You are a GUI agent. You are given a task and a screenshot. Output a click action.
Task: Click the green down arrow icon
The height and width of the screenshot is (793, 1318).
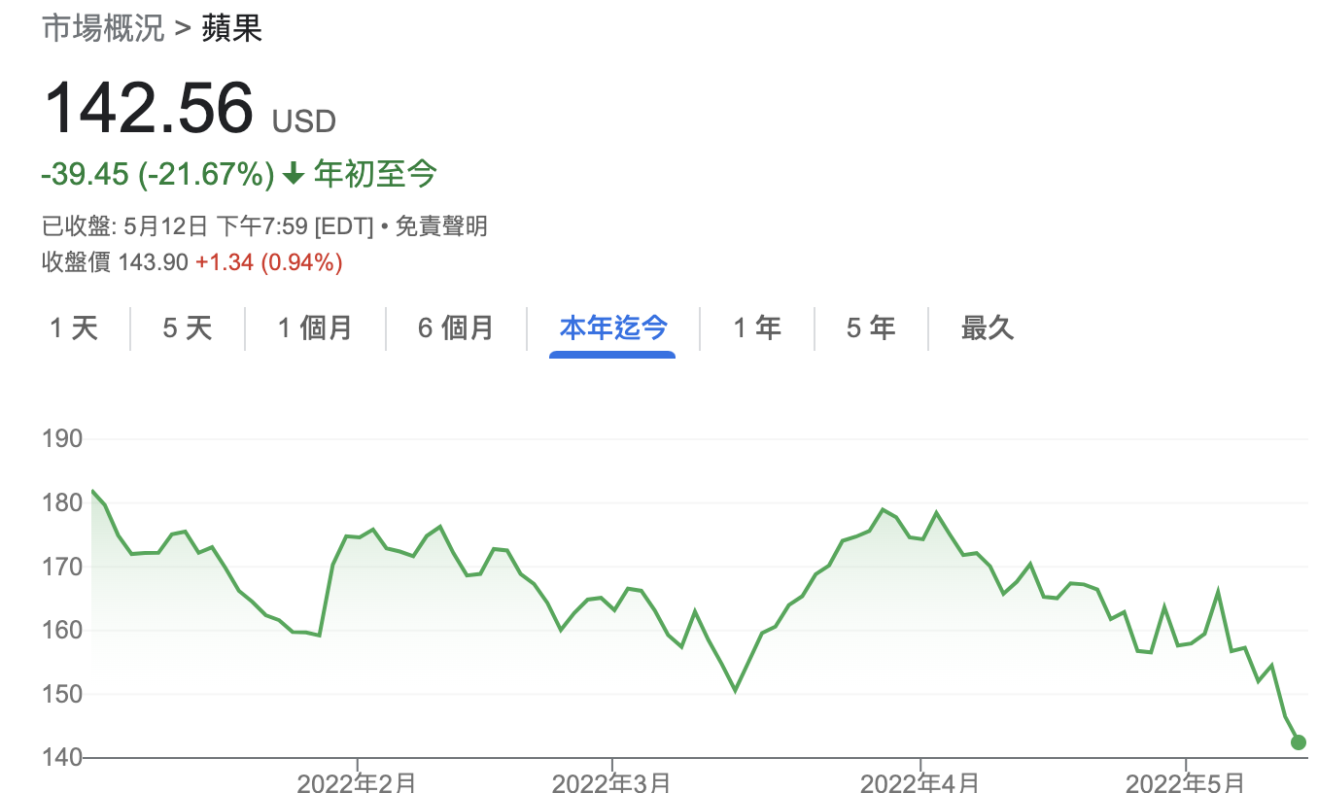(294, 176)
